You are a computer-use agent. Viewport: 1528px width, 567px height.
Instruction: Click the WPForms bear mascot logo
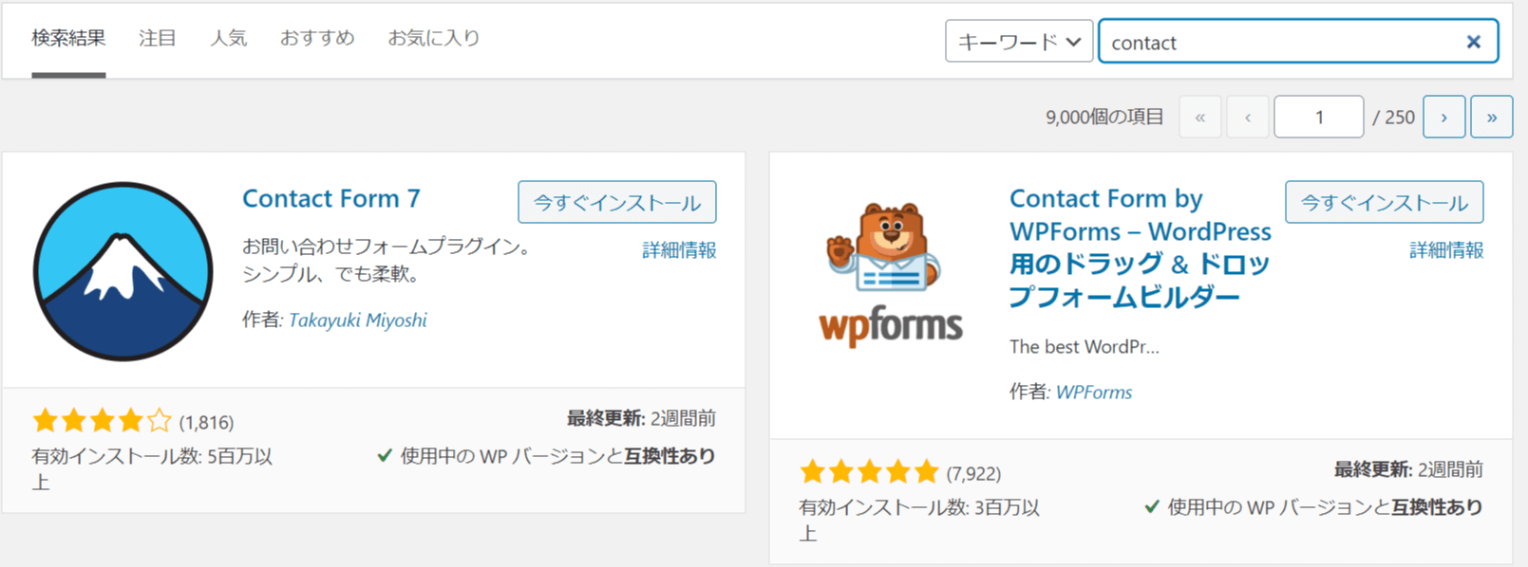[x=891, y=273]
